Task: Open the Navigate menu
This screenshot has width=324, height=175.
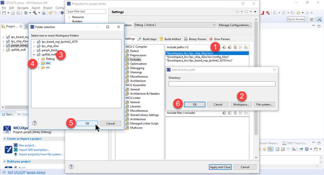Action: click(23, 8)
